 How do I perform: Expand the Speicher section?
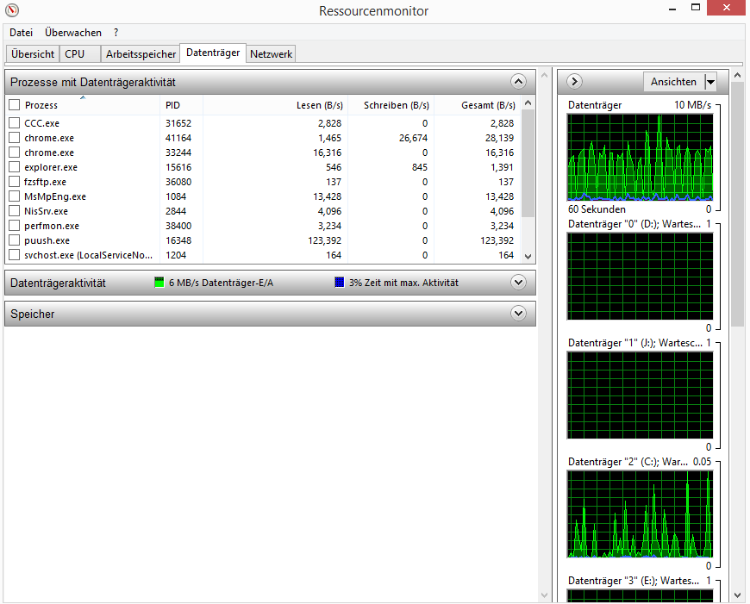click(x=518, y=314)
